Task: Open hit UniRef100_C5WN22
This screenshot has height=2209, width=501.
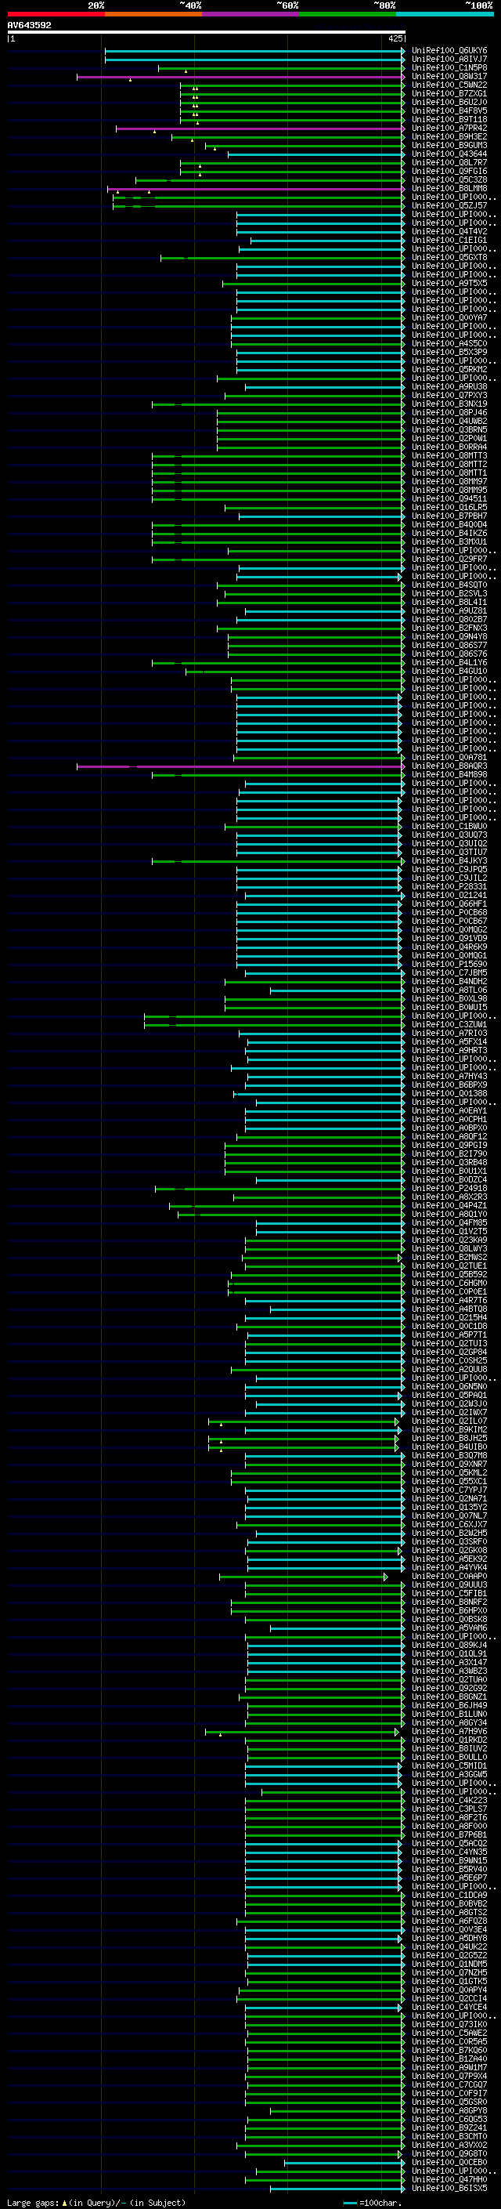Action: click(x=449, y=85)
